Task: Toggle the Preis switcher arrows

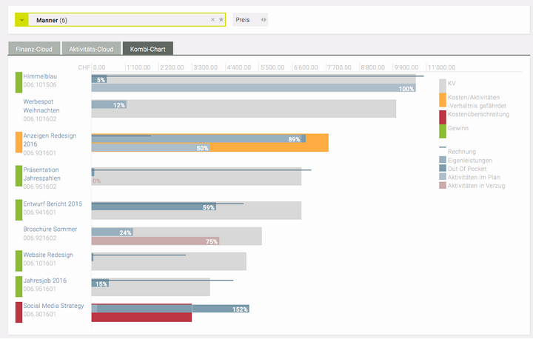Action: click(264, 20)
